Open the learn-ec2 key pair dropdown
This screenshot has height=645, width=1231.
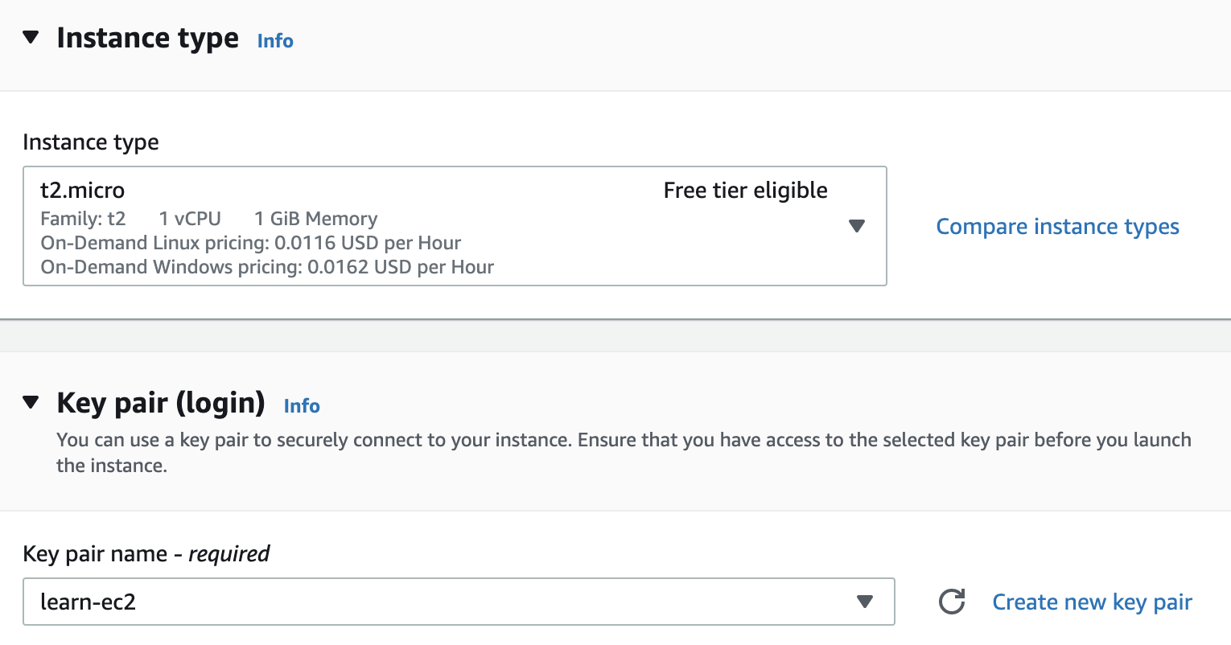pyautogui.click(x=459, y=602)
